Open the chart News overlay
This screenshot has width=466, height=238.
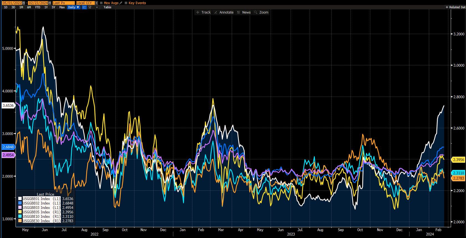pyautogui.click(x=244, y=12)
